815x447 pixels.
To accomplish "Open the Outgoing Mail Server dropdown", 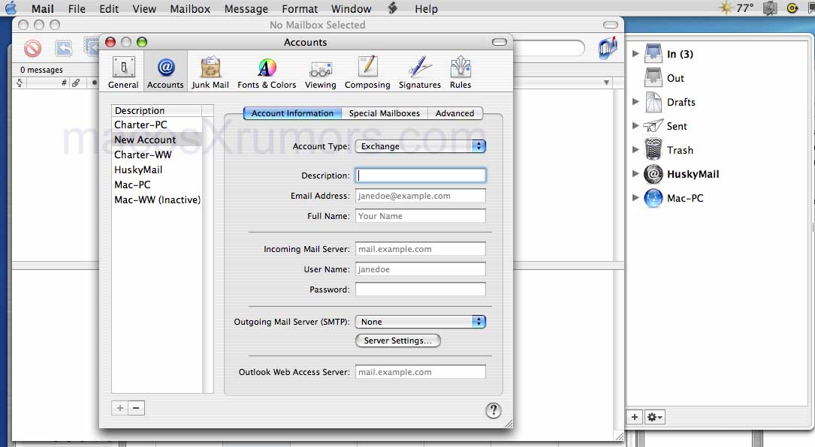I will tap(421, 322).
